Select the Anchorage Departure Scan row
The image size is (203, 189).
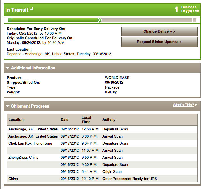[102, 129]
